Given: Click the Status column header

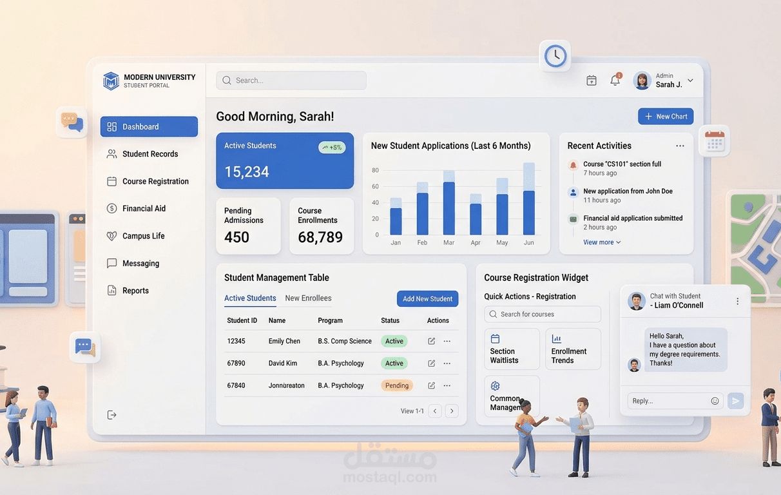Looking at the screenshot, I should click(x=390, y=320).
